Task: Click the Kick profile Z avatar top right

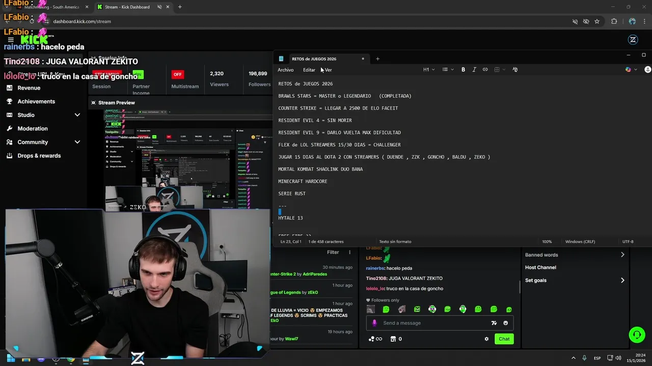Action: point(633,40)
